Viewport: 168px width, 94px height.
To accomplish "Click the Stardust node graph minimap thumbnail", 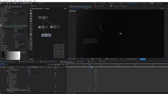I will point(59,51).
